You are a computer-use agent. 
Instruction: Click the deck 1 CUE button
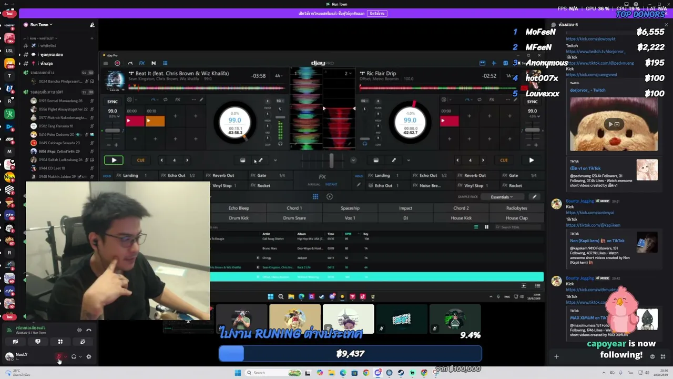click(140, 160)
